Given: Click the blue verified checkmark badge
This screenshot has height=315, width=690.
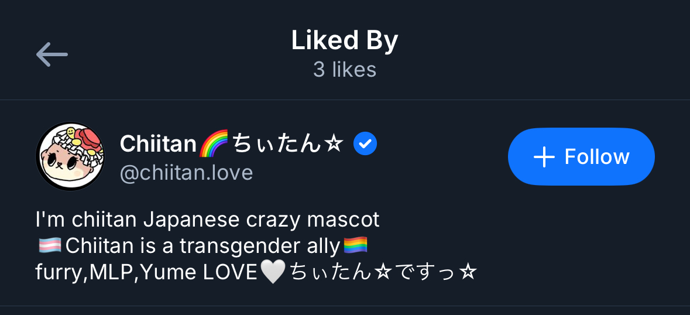Looking at the screenshot, I should 365,144.
